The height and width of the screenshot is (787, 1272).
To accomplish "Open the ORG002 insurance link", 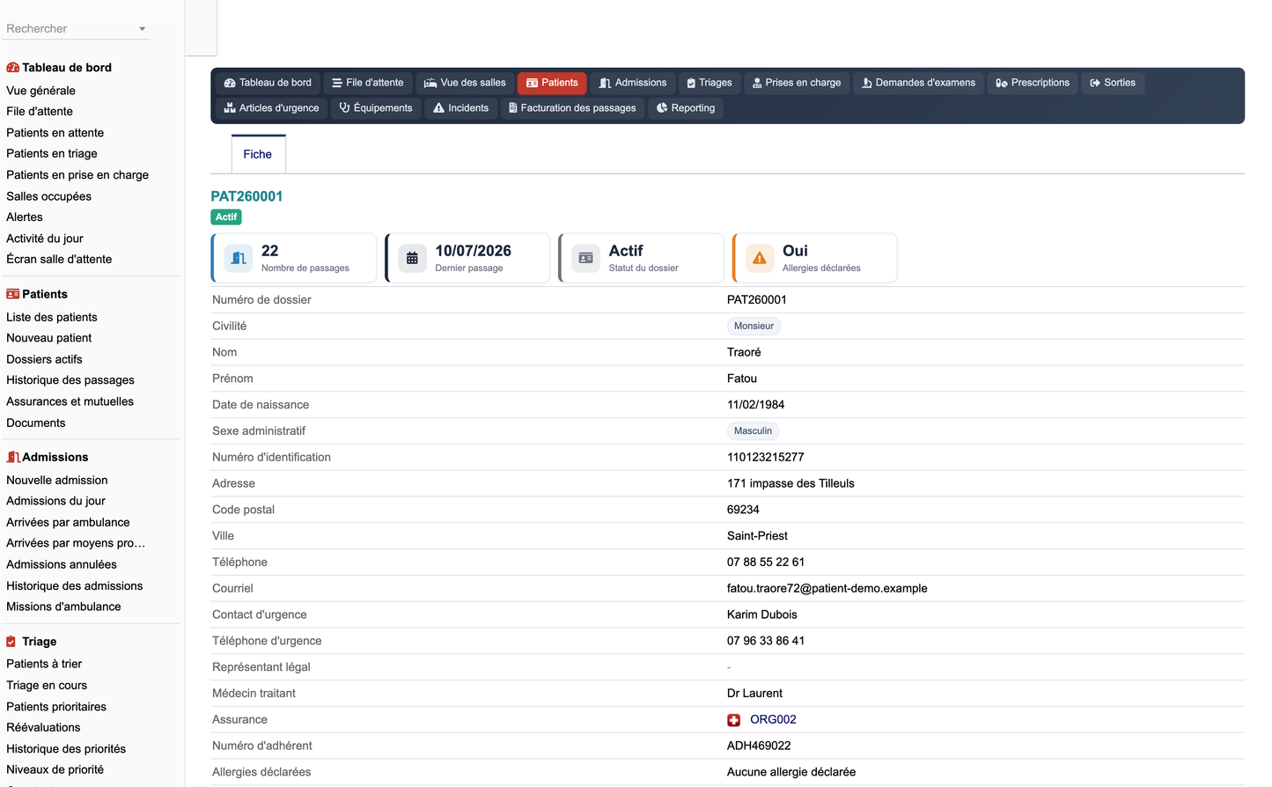I will tap(773, 720).
